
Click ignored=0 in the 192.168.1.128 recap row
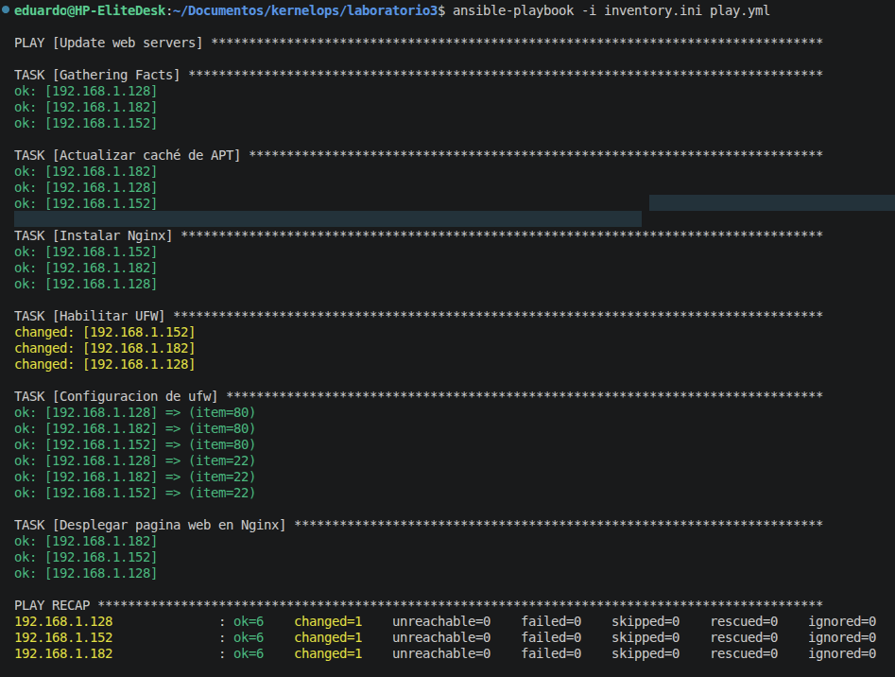[x=842, y=621]
